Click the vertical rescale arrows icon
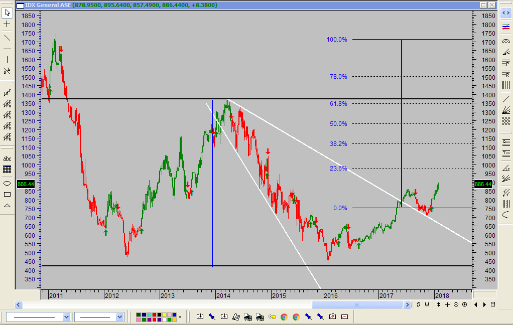Image resolution: width=513 pixels, height=325 pixels. point(439,304)
